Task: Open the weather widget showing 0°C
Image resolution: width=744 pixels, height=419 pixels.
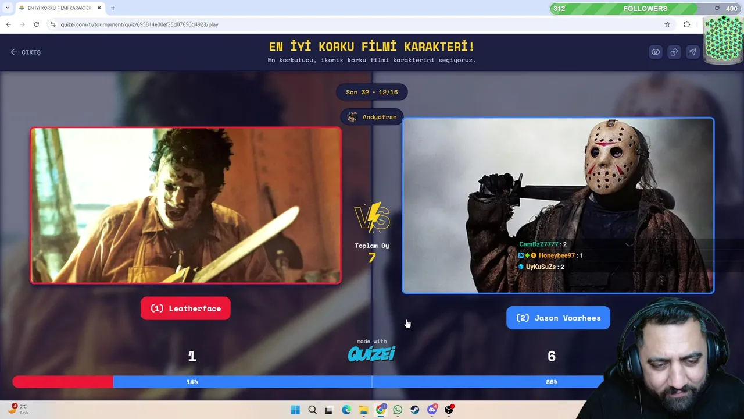Action: pos(18,409)
